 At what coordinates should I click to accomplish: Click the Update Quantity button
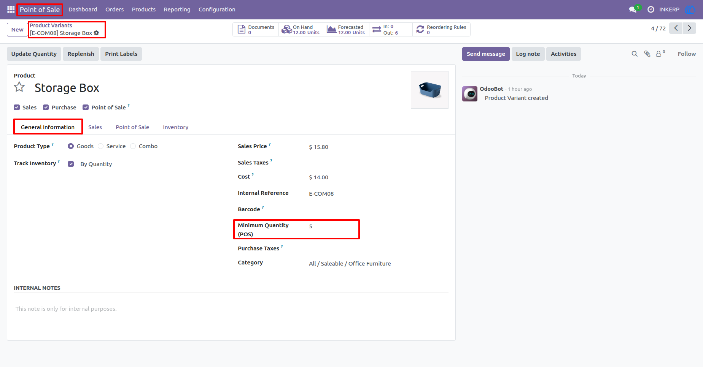click(x=34, y=54)
